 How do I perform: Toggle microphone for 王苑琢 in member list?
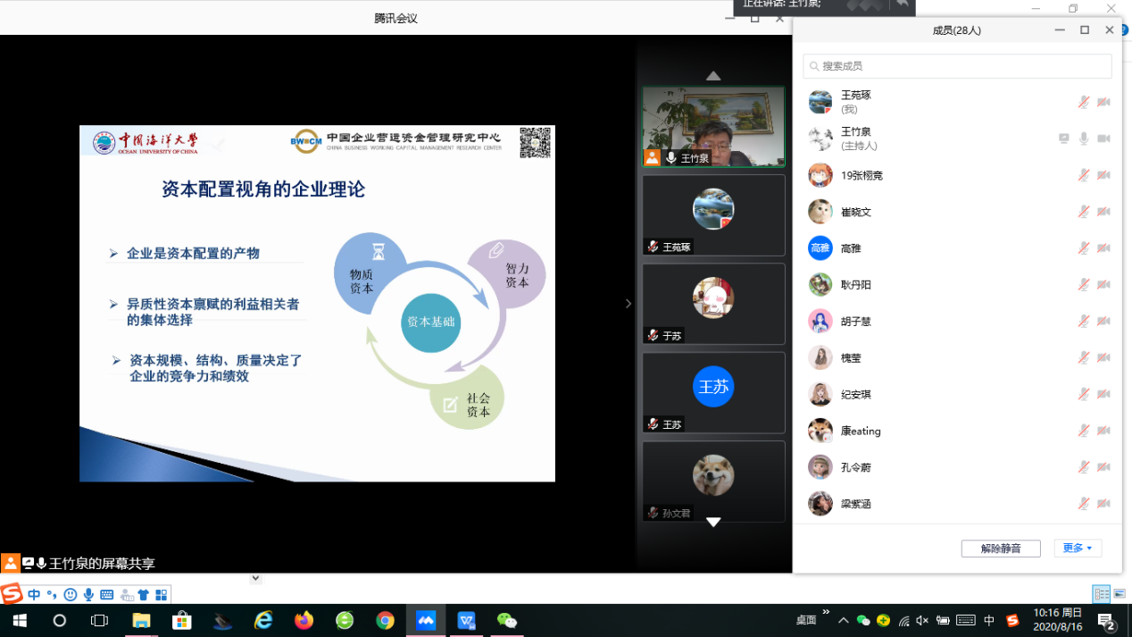click(1083, 102)
